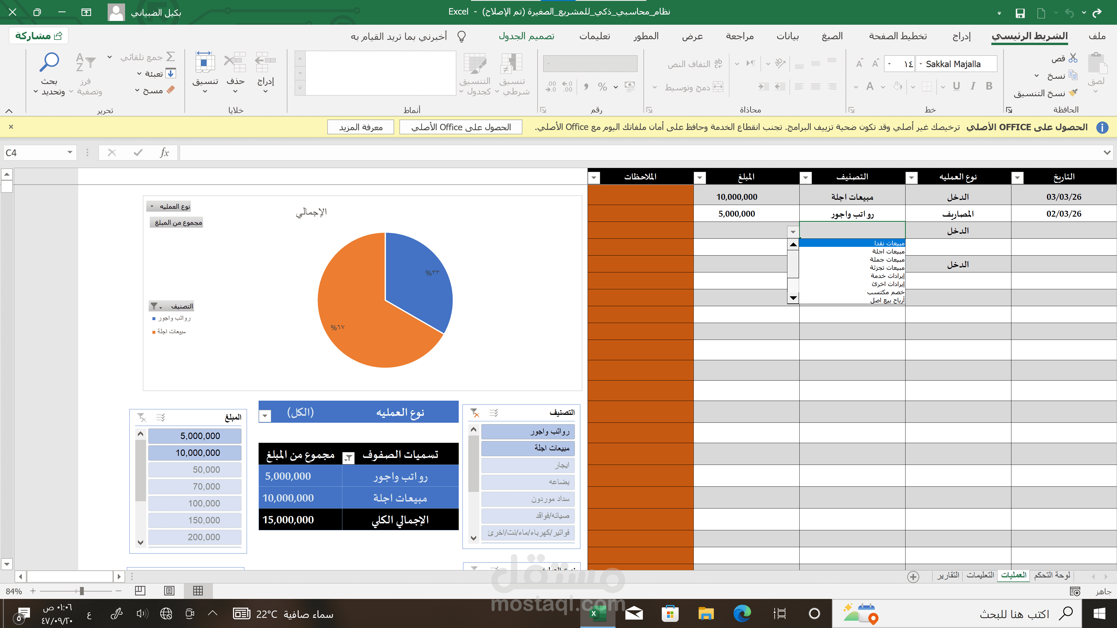Click the Format Painter brush icon

click(x=1073, y=93)
